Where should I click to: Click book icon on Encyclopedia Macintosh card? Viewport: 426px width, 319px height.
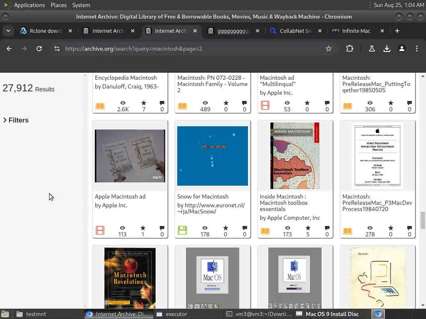[100, 106]
